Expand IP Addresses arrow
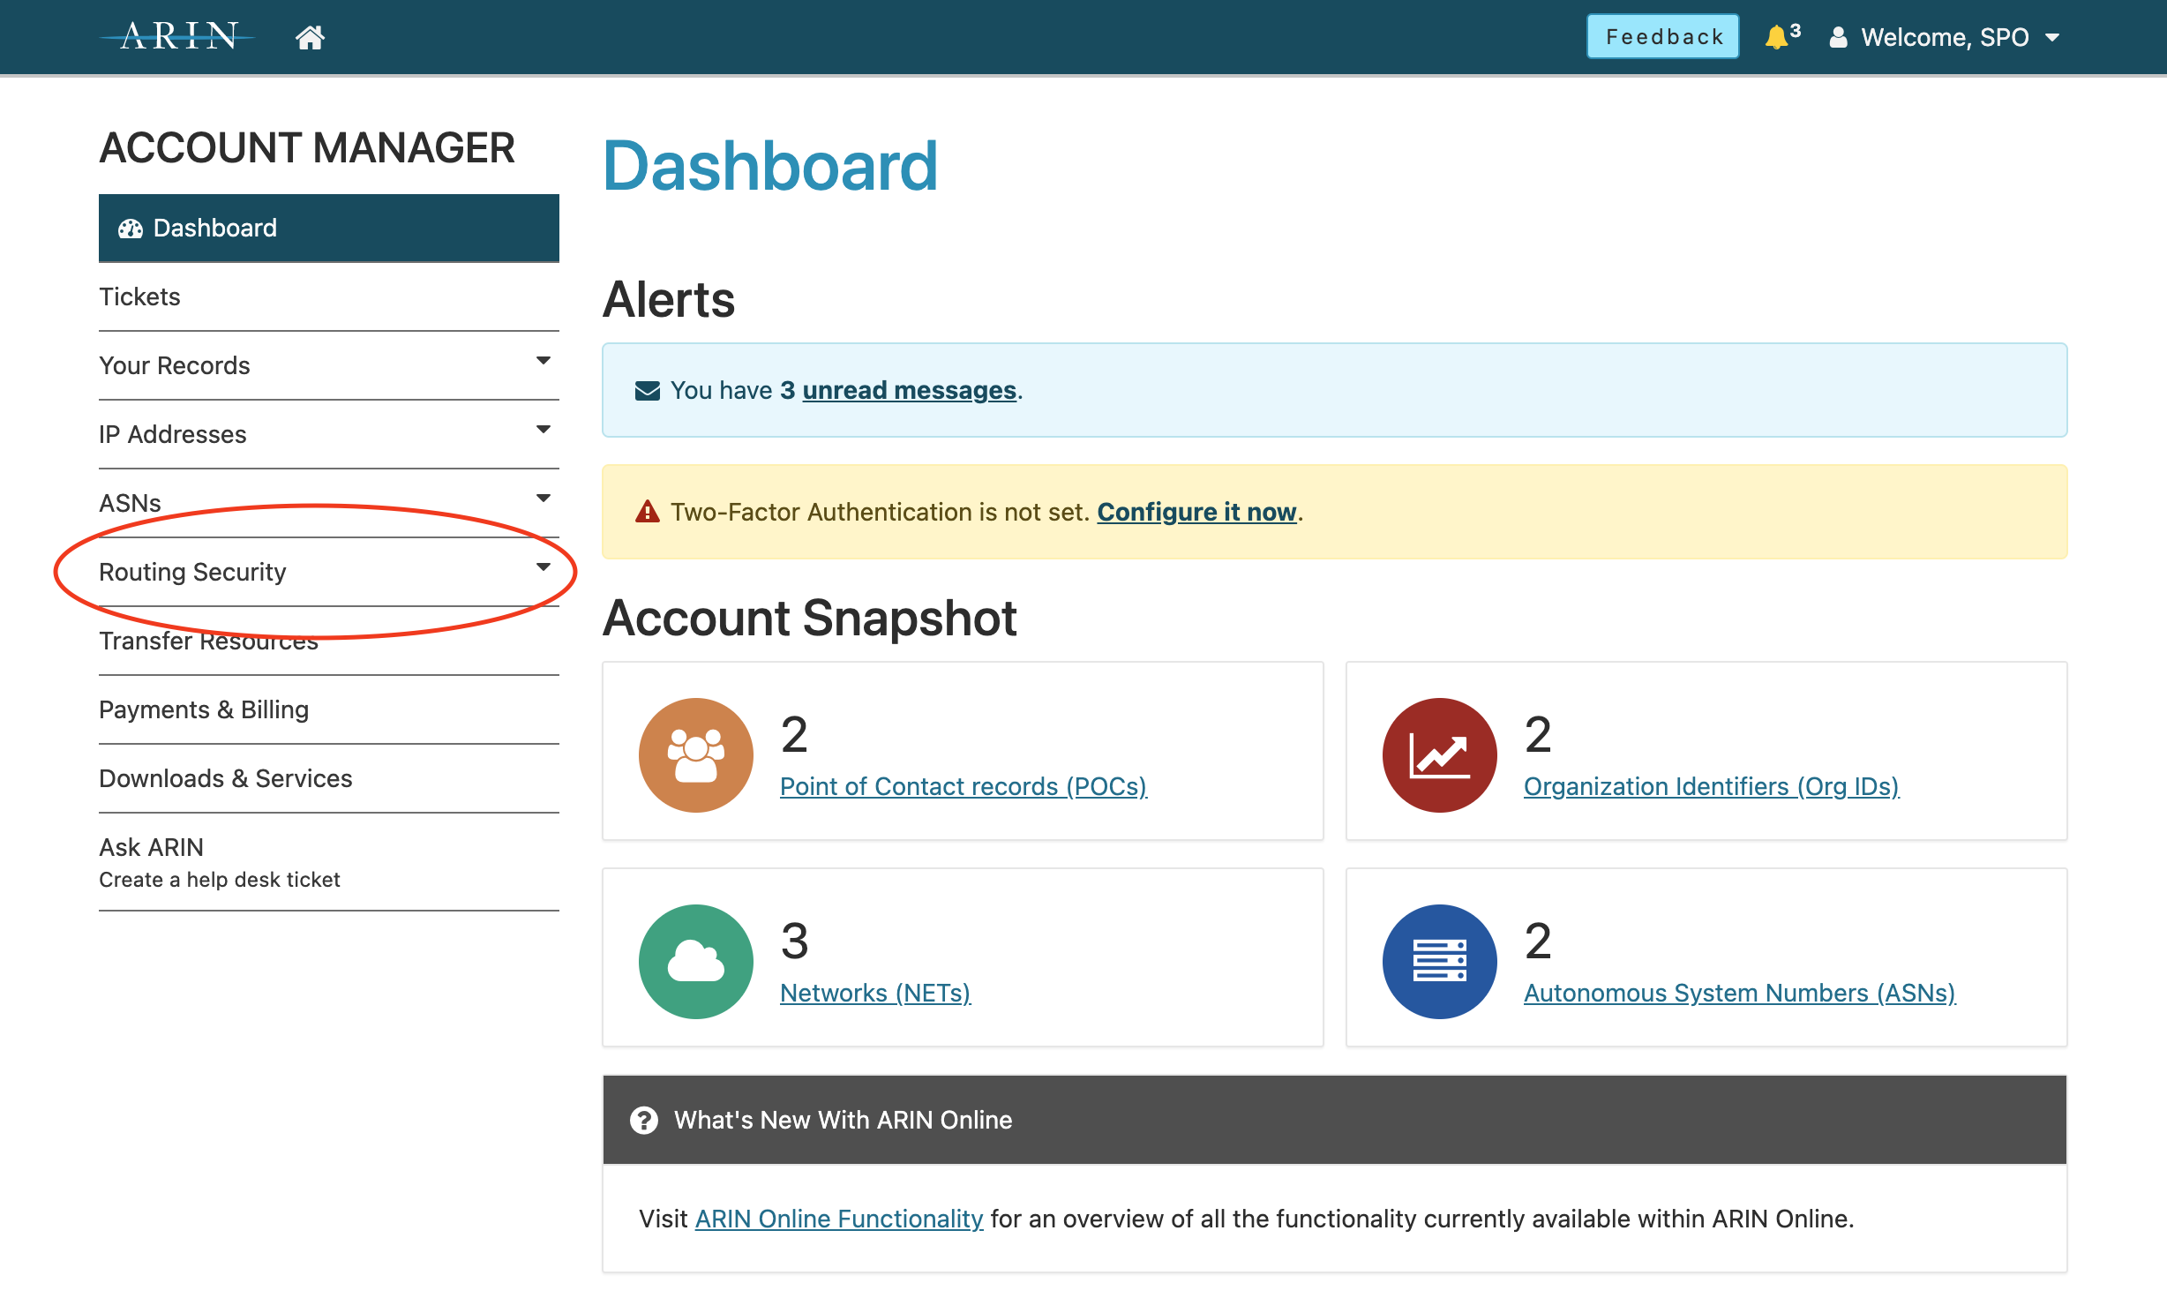 (x=544, y=430)
